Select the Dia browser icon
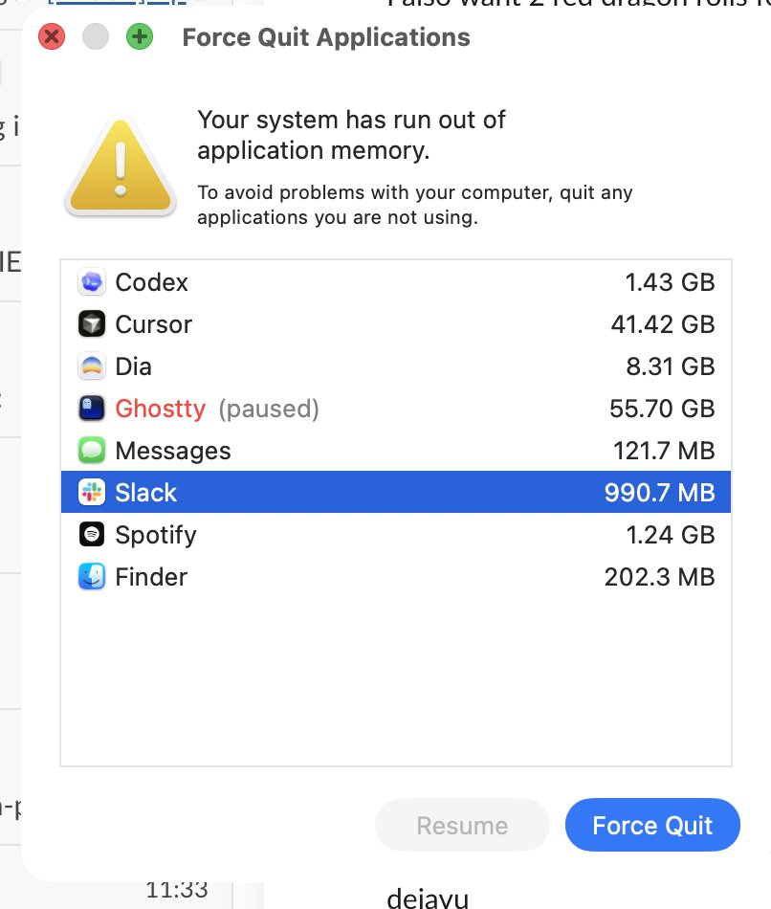The image size is (771, 909). (x=92, y=366)
